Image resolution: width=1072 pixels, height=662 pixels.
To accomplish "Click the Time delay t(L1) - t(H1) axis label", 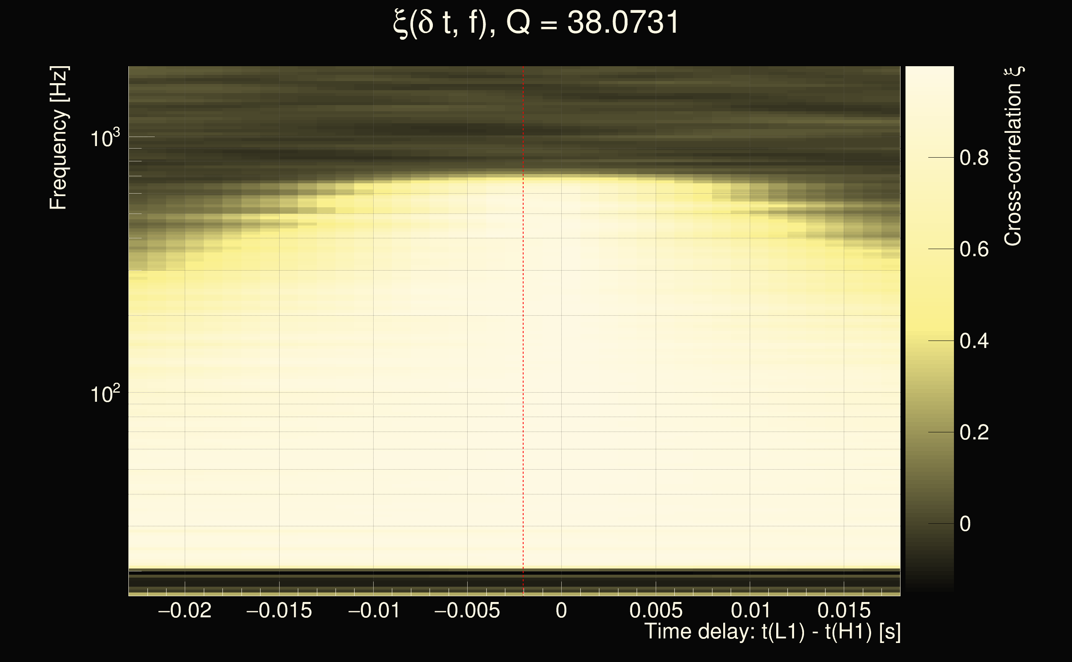I will point(772,631).
